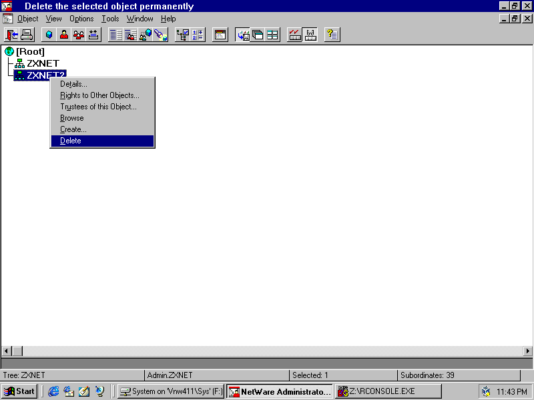The image size is (534, 400).
Task: Click the red checkmarks toolbar icon
Action: click(x=294, y=35)
